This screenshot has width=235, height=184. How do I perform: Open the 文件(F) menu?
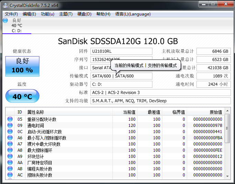pos(11,14)
